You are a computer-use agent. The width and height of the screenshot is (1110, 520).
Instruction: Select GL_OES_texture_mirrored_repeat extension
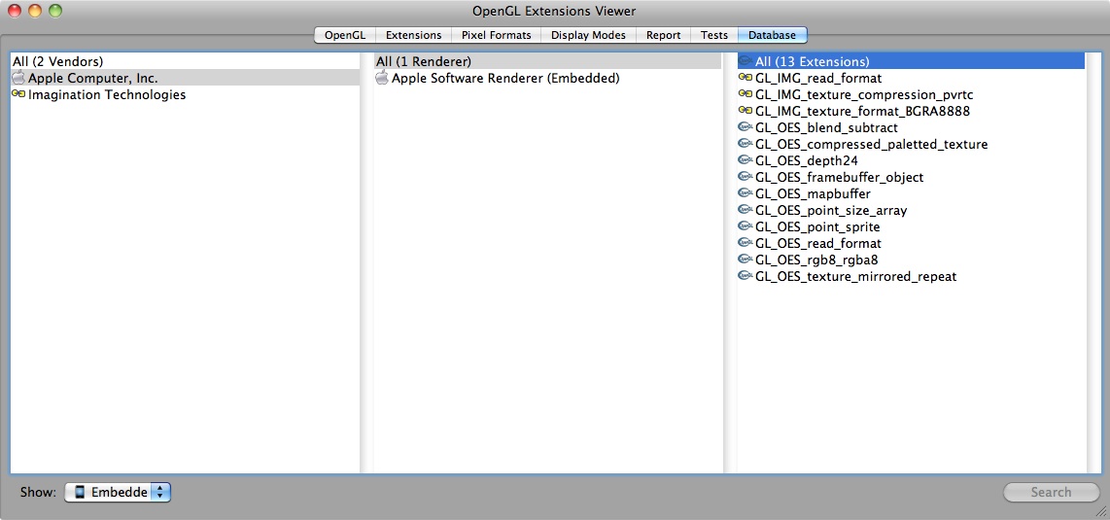[911, 276]
